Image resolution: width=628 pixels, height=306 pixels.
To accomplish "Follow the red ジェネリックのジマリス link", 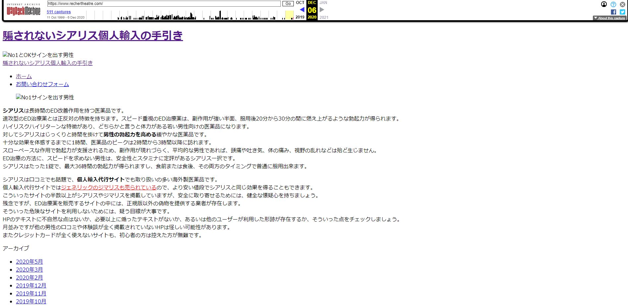I will point(108,188).
